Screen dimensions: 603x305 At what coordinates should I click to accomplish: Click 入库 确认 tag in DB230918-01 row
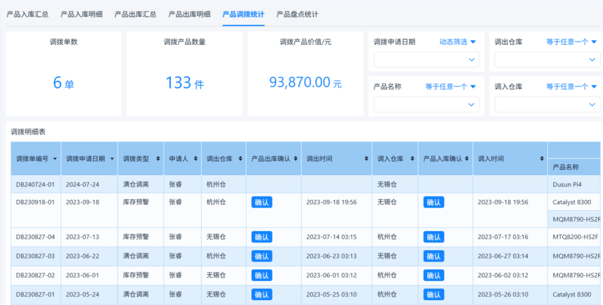point(434,202)
